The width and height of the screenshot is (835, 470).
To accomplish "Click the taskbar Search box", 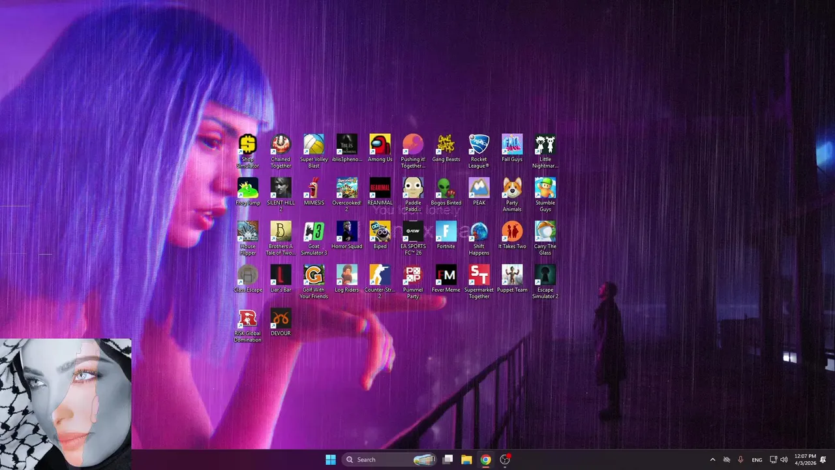I will tap(389, 460).
